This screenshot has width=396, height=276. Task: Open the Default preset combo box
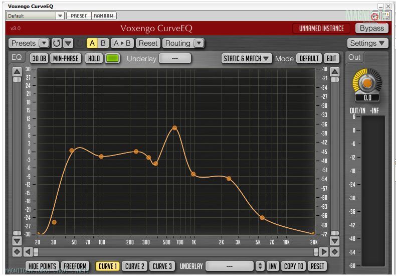pyautogui.click(x=35, y=16)
